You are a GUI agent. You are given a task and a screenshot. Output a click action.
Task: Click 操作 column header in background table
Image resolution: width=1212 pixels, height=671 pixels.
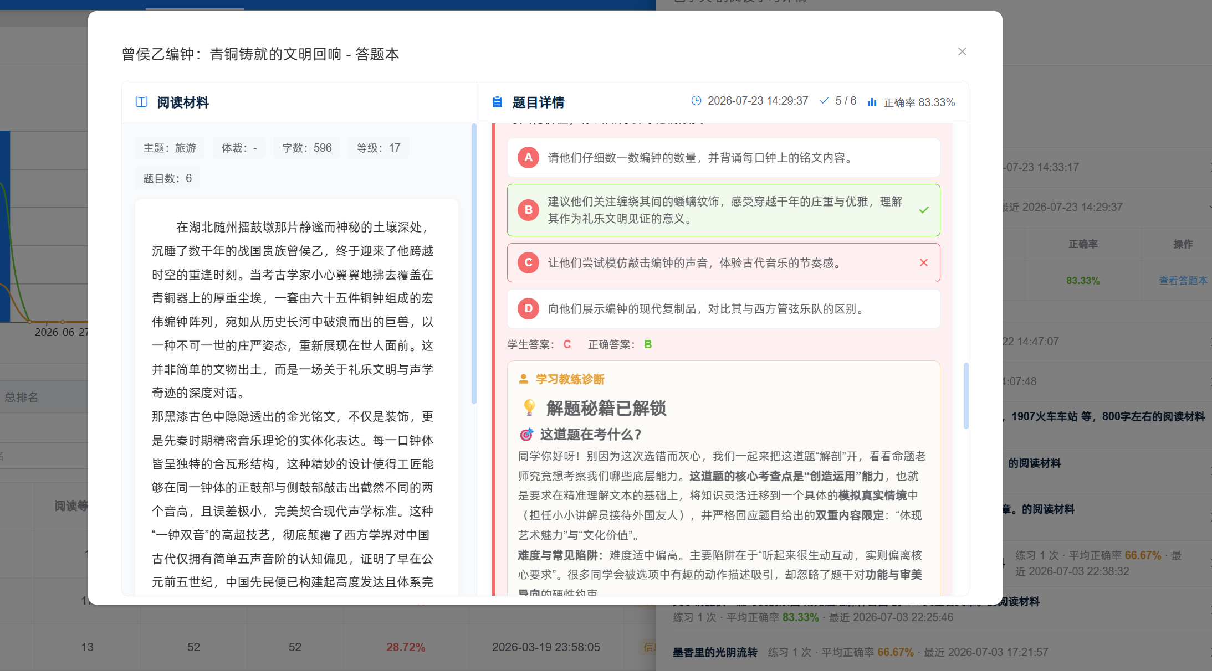point(1183,244)
